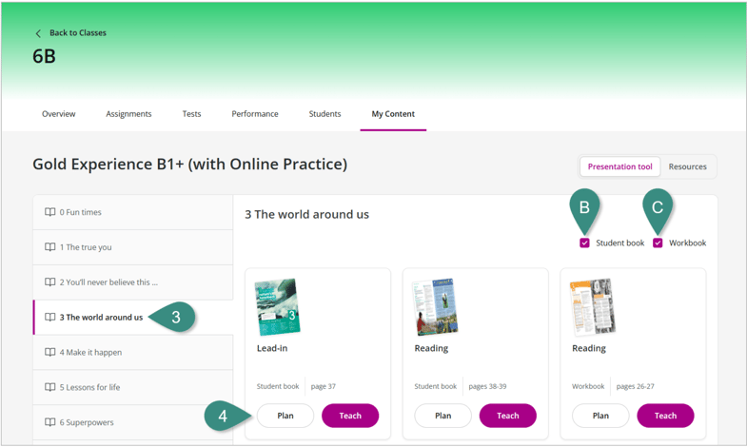Switch to Resources view toggle
747x447 pixels.
(687, 166)
